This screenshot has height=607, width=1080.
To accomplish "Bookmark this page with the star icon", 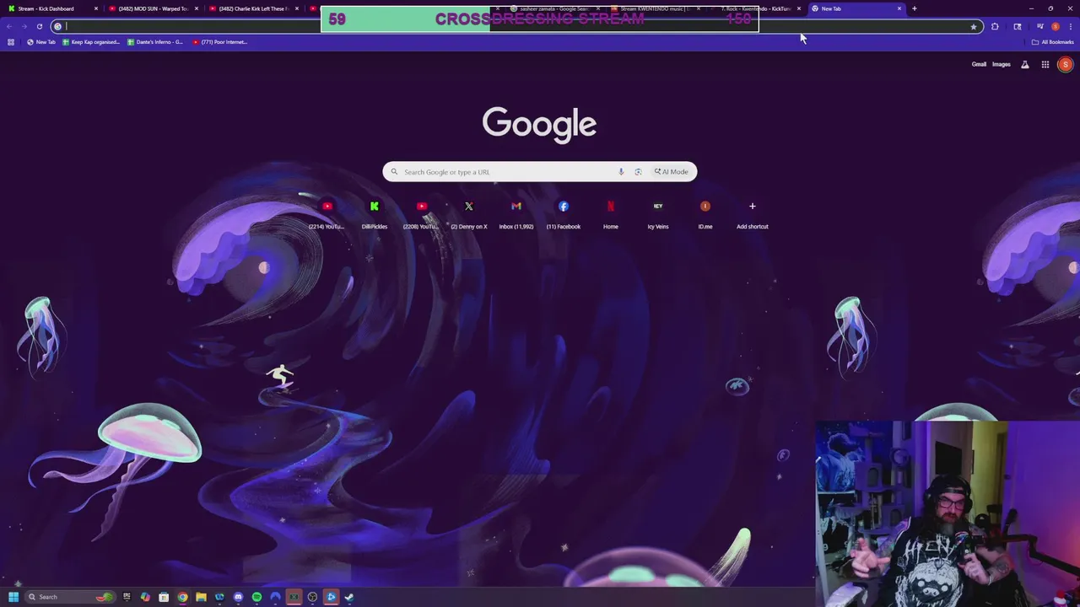I will pos(974,26).
